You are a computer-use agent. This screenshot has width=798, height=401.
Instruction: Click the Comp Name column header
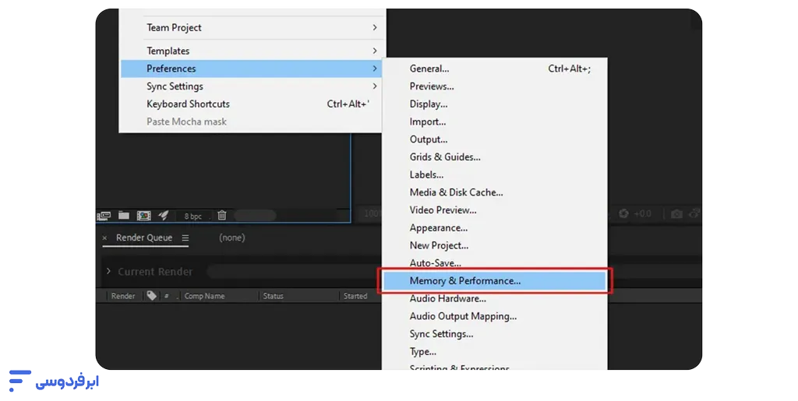click(204, 296)
